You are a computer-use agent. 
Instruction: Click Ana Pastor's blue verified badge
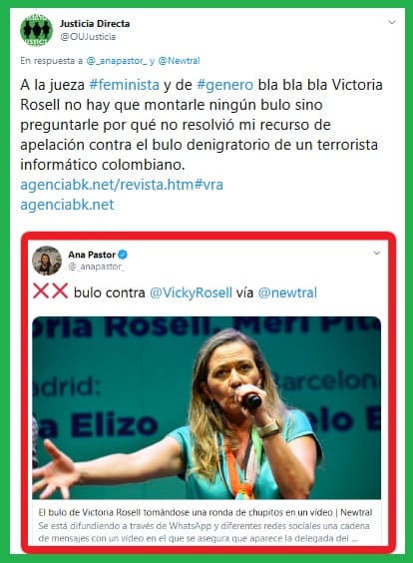[123, 255]
